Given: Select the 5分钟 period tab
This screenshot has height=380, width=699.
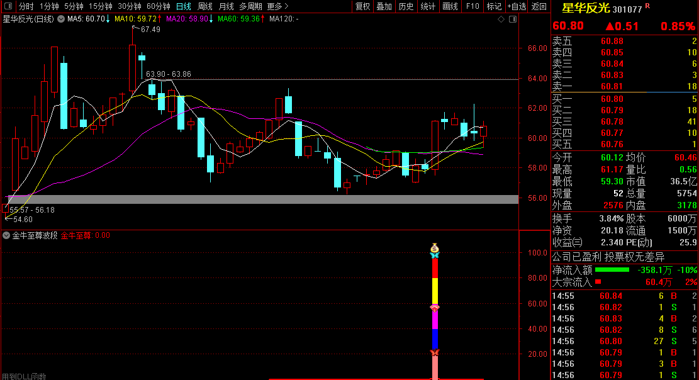Looking at the screenshot, I should (74, 6).
